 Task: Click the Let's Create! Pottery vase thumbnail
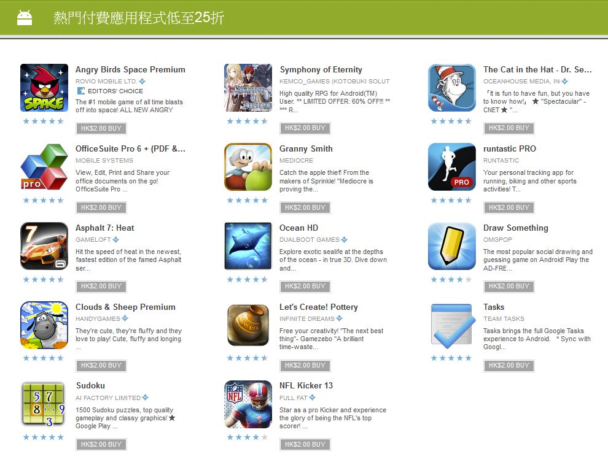248,325
